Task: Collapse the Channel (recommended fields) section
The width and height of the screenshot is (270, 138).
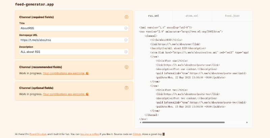Action: 127,67
